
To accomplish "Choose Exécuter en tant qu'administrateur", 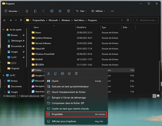I will pyautogui.click(x=76, y=87).
